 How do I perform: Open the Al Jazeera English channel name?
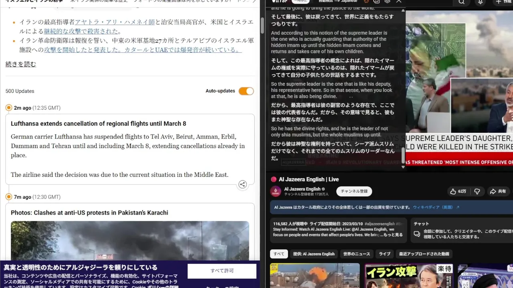[302, 189]
